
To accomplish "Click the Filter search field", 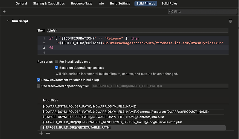I will (203, 12).
